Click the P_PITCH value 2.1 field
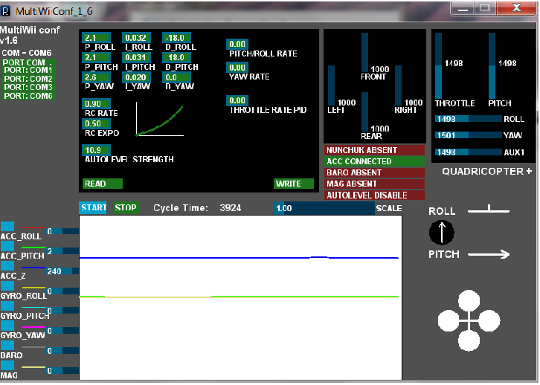This screenshot has height=385, width=540. point(97,57)
